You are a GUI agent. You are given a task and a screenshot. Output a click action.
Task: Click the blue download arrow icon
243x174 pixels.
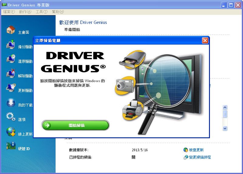(11, 102)
